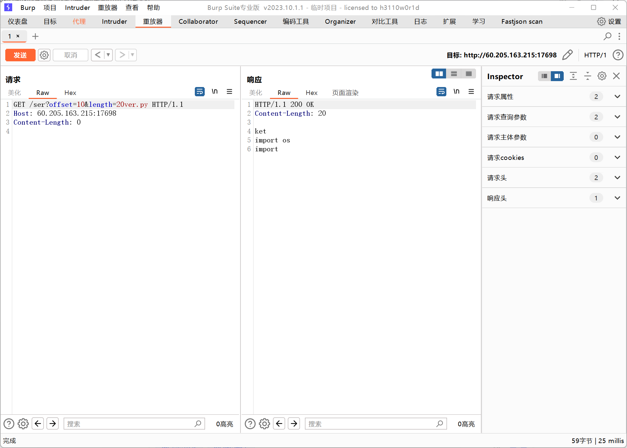The image size is (627, 448).
Task: Open help icon next to HTTP/1
Action: 618,55
